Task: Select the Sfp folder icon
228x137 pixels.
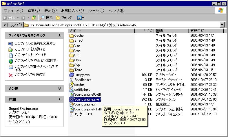Action: pyautogui.click(x=71, y=55)
